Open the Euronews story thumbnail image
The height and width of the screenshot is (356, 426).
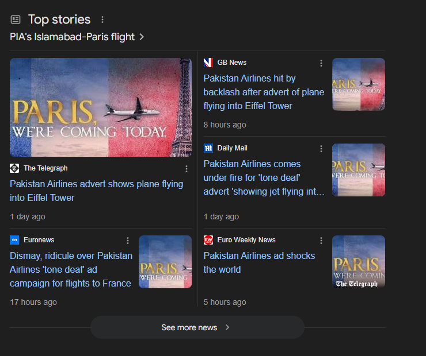(x=165, y=262)
